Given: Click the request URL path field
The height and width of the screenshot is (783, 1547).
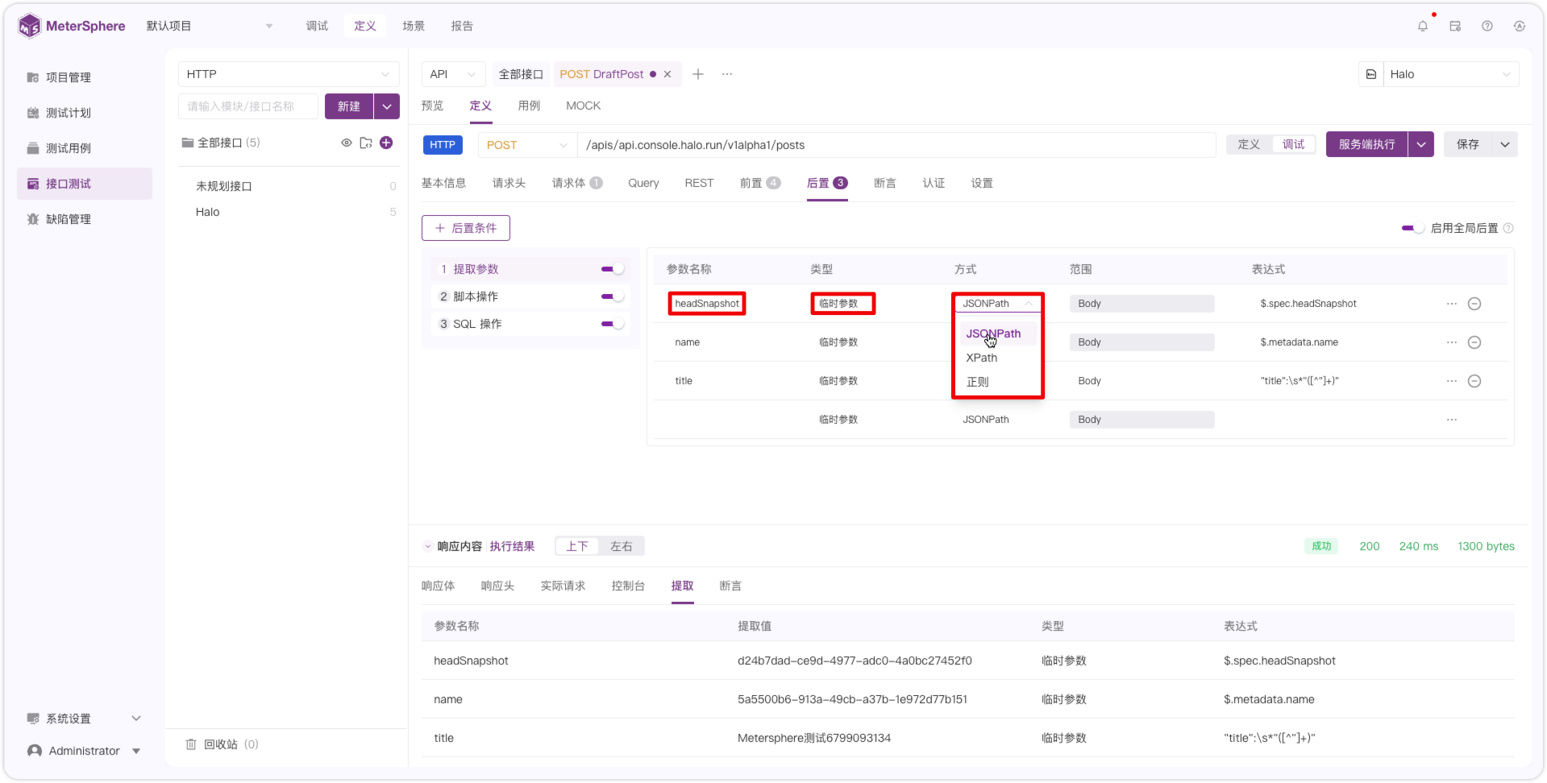Looking at the screenshot, I should (896, 145).
